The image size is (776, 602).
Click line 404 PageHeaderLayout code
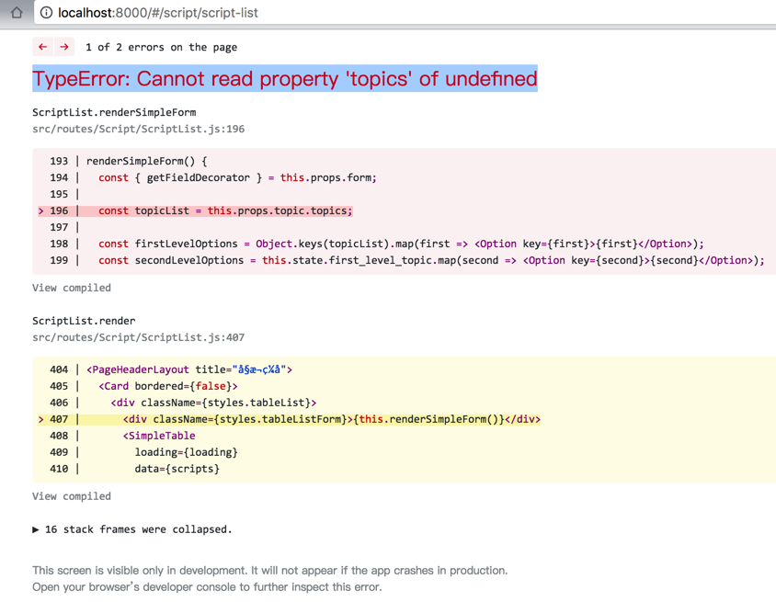189,370
